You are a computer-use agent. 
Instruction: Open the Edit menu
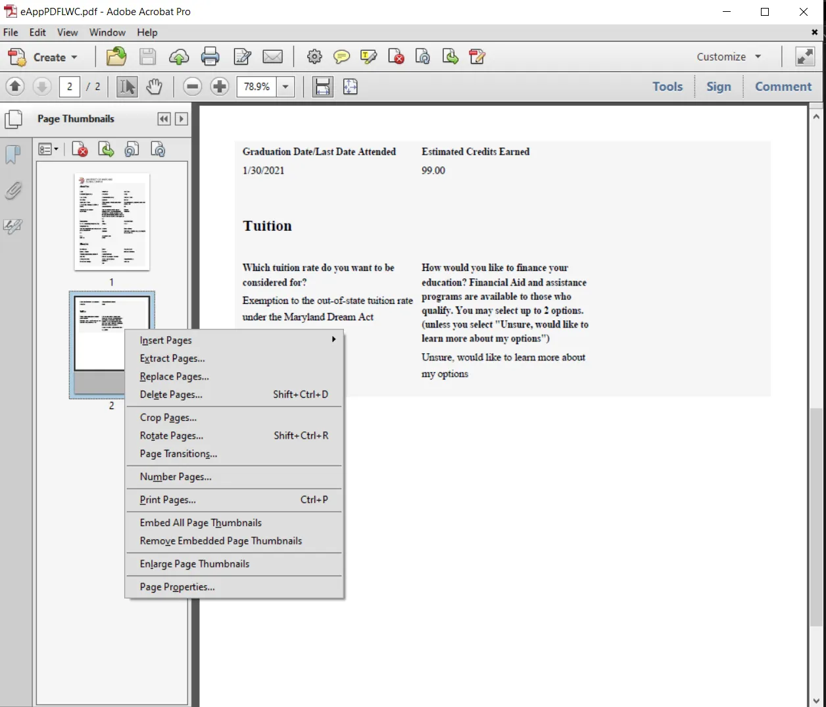point(37,32)
